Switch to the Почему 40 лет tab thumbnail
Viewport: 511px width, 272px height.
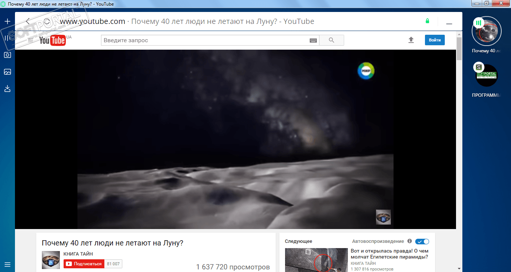click(486, 31)
